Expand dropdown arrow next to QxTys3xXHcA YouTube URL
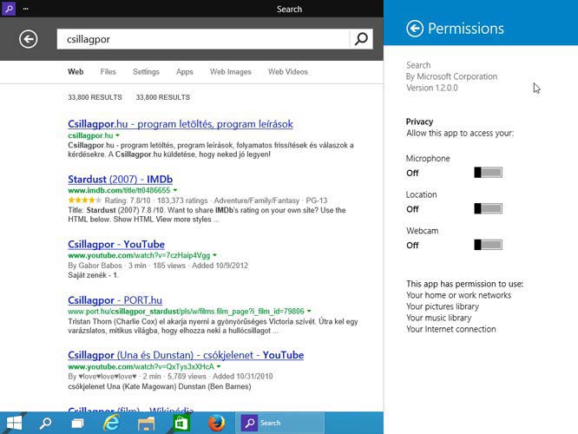This screenshot has width=578, height=434. click(x=219, y=366)
